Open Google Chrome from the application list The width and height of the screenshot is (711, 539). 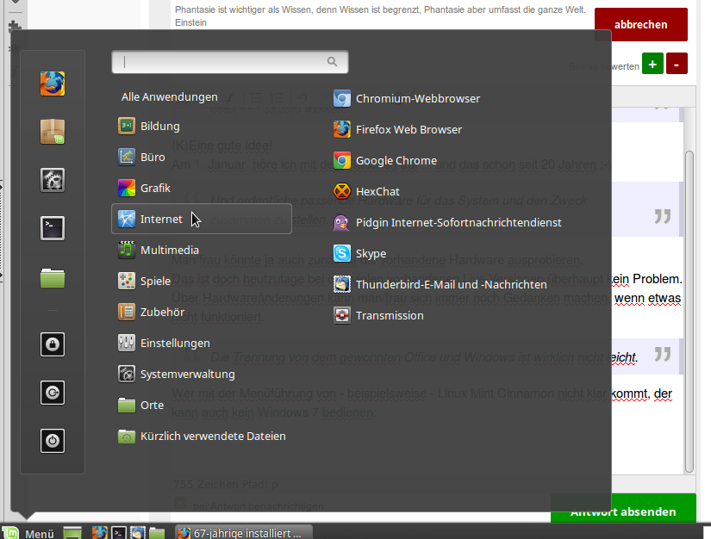pyautogui.click(x=385, y=160)
